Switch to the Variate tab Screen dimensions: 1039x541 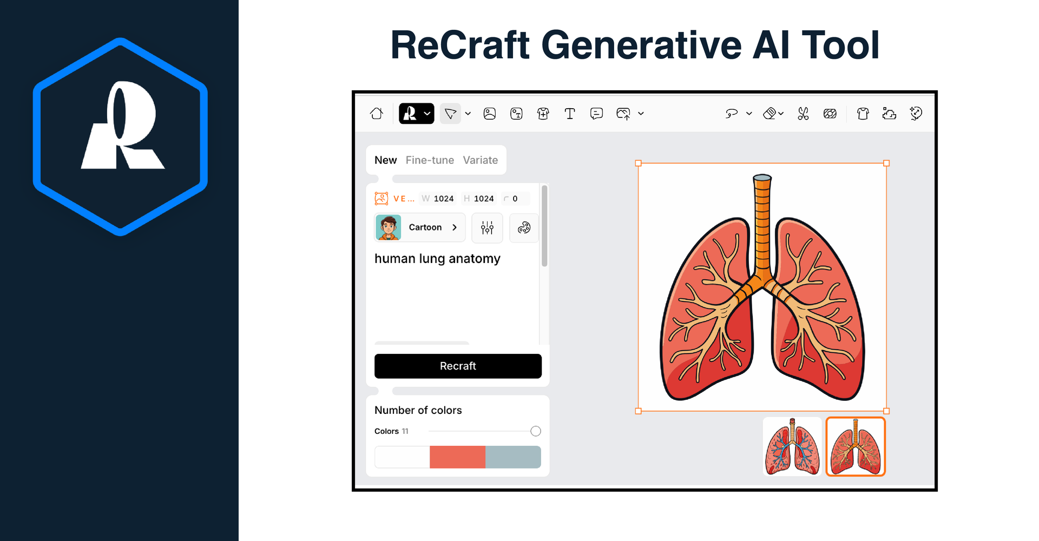coord(481,160)
